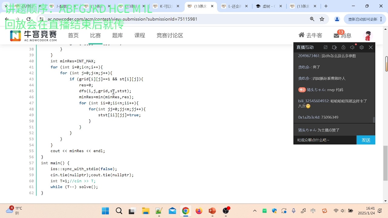The image size is (388, 218).
Task: Open the 比赛 navigation item
Action: click(x=95, y=35)
